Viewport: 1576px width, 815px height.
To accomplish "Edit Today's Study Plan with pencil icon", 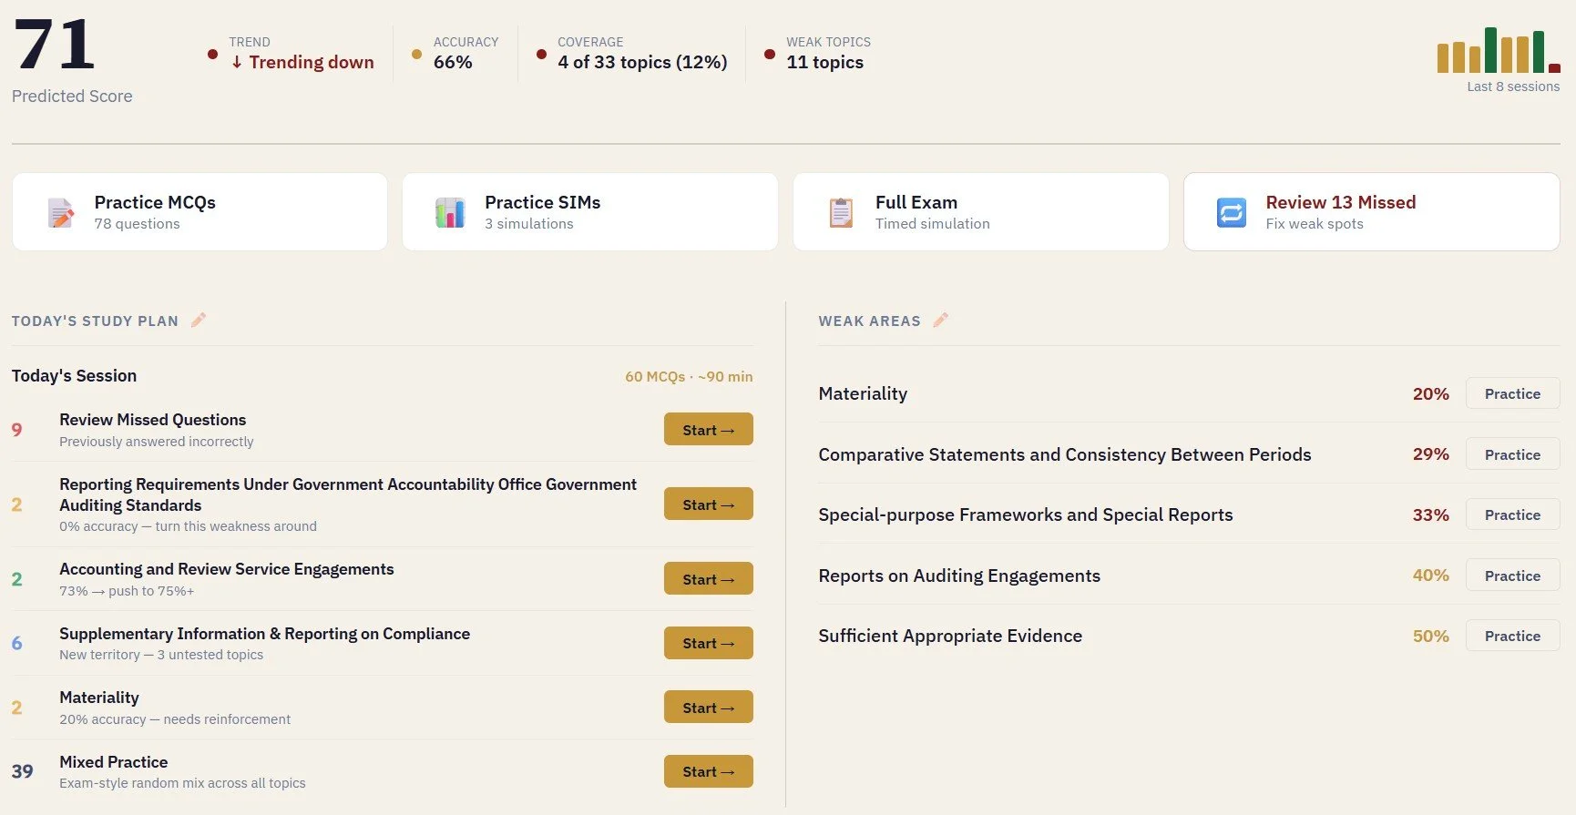I will (x=199, y=320).
